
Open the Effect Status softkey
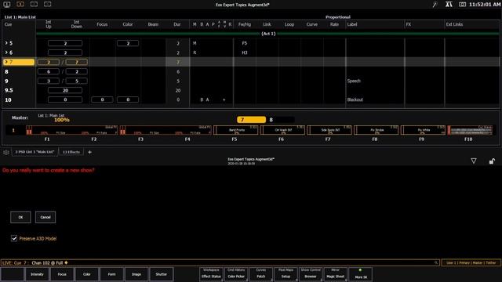(x=211, y=274)
